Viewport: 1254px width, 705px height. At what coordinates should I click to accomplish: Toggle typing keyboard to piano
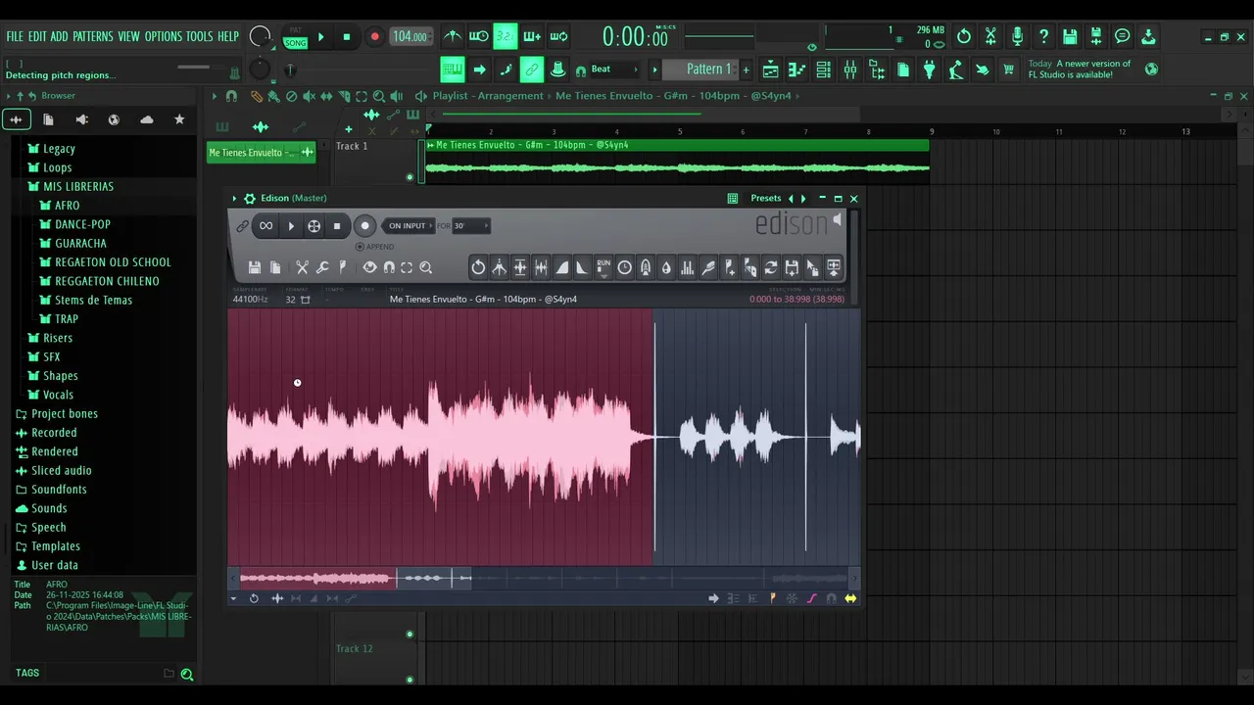click(x=453, y=70)
